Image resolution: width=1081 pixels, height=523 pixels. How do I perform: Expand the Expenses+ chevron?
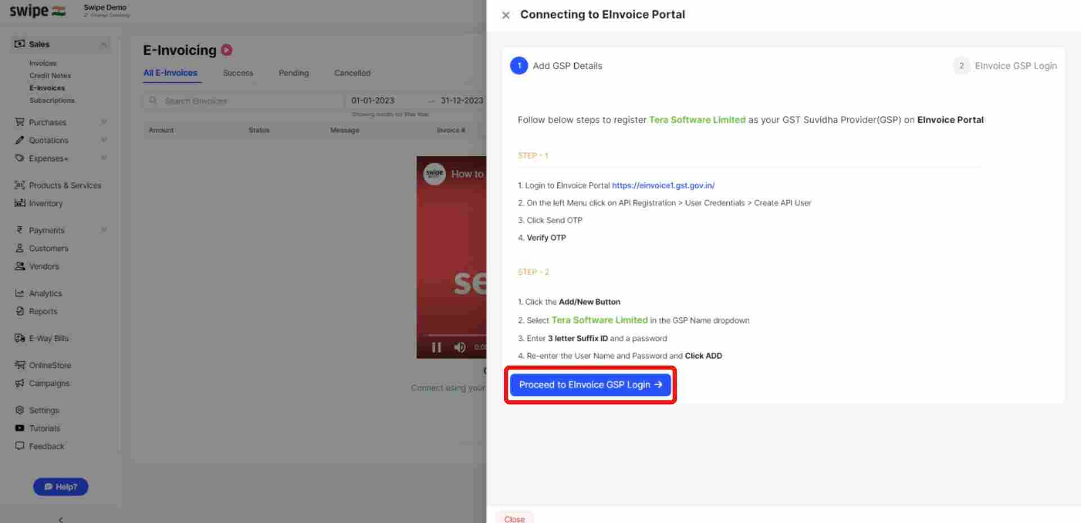[104, 158]
